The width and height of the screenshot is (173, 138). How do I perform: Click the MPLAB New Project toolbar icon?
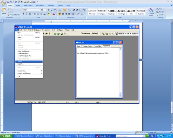(55, 34)
